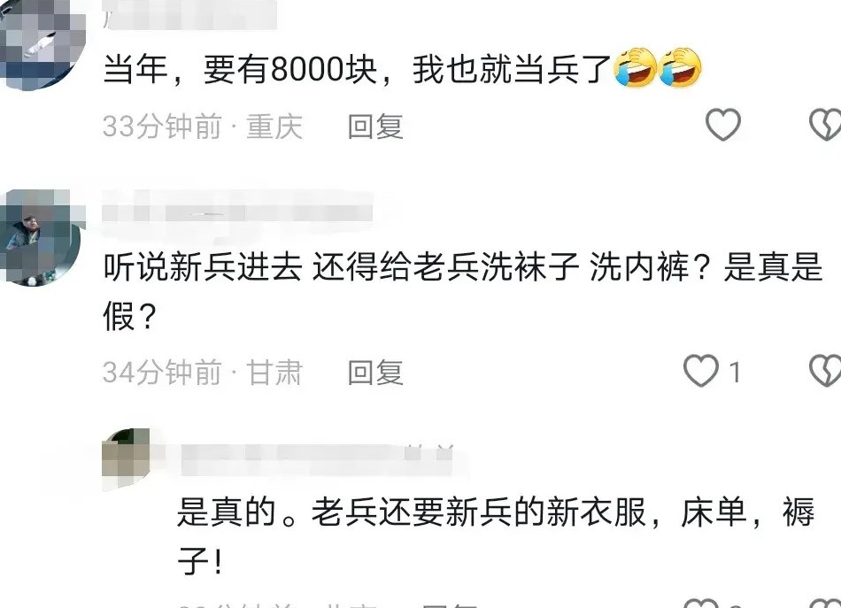Tap broken heart on the 甘肃 comment
The width and height of the screenshot is (841, 608).
pos(826,371)
